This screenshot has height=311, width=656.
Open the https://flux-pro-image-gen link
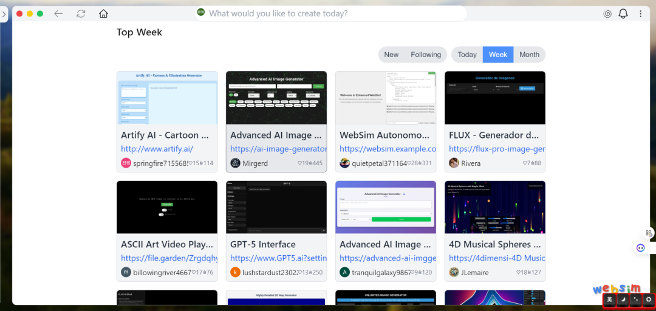pyautogui.click(x=497, y=149)
